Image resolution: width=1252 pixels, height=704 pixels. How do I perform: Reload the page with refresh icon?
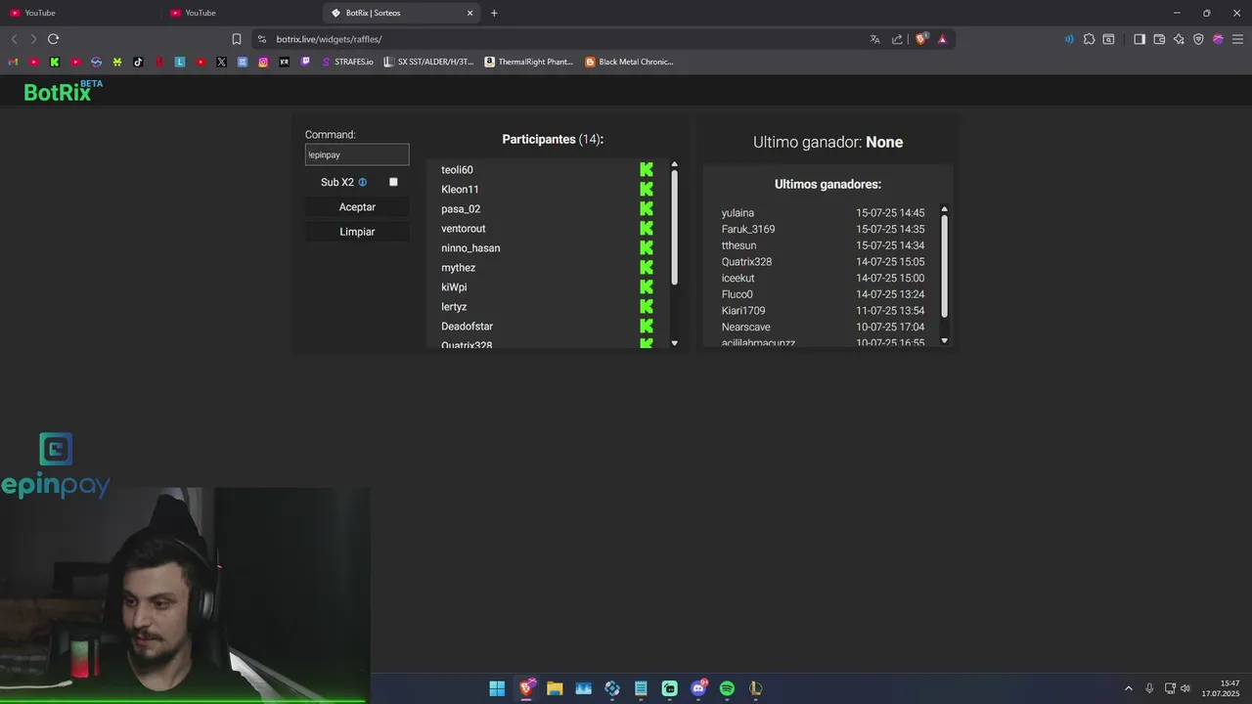53,39
